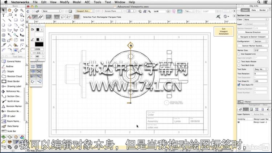Select the Flyover tool

[x=16, y=10]
